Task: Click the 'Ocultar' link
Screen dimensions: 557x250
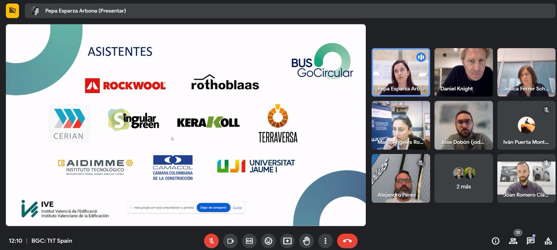Action: pos(238,207)
